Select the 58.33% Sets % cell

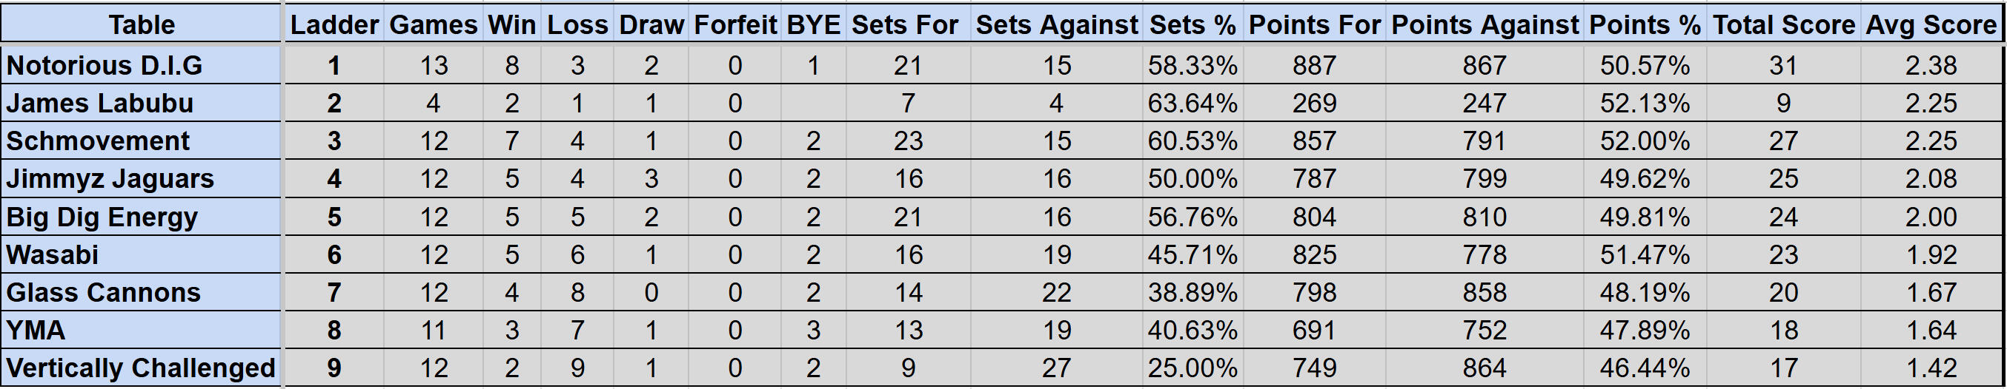point(1192,65)
